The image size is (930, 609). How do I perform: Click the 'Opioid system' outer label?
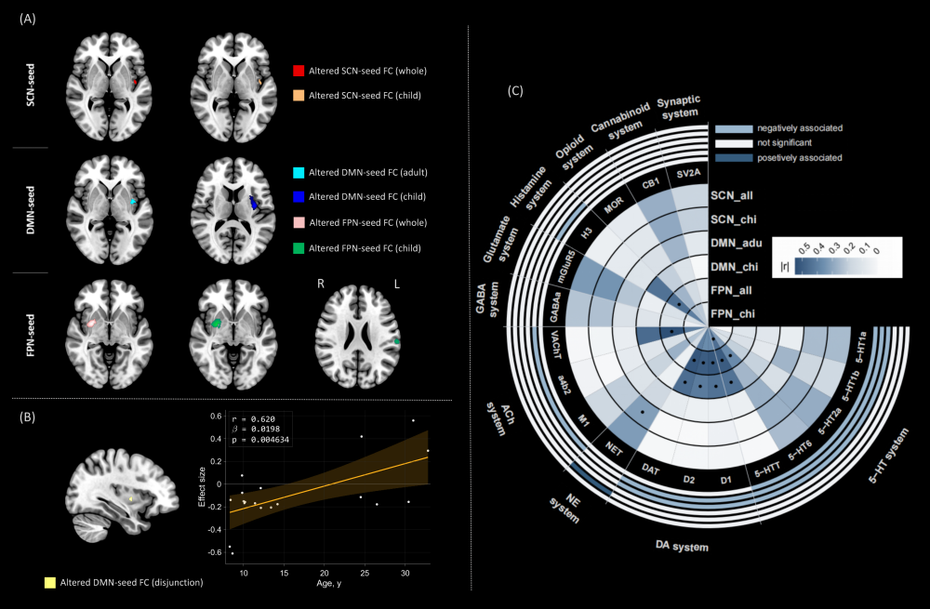(x=573, y=152)
